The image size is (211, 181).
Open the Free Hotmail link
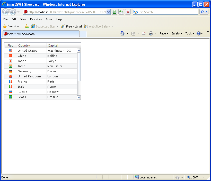click(x=72, y=26)
